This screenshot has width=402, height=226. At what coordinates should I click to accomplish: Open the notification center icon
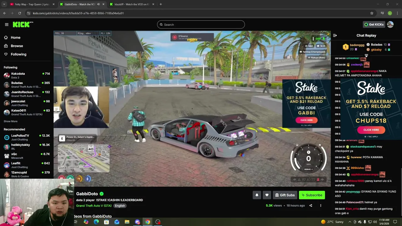click(x=395, y=222)
